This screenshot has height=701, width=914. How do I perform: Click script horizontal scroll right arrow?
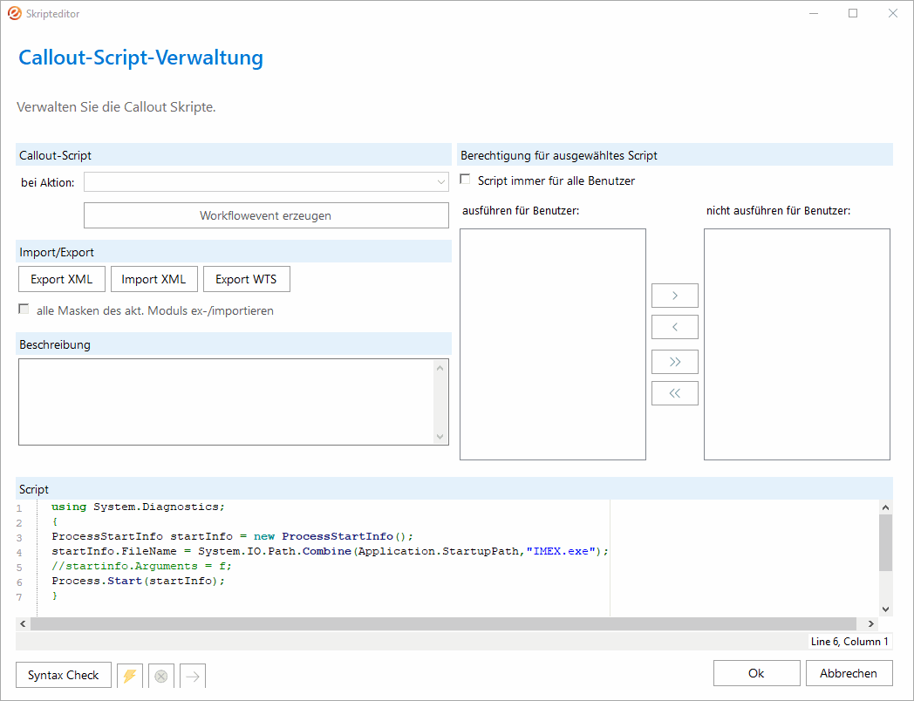click(871, 623)
